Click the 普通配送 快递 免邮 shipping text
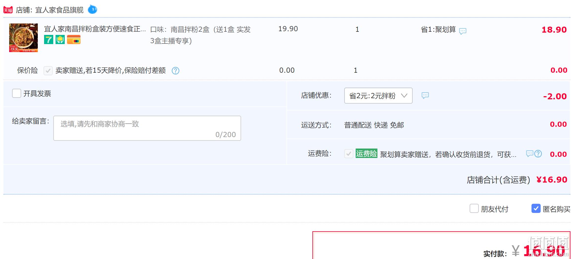Image resolution: width=571 pixels, height=259 pixels. pos(374,125)
